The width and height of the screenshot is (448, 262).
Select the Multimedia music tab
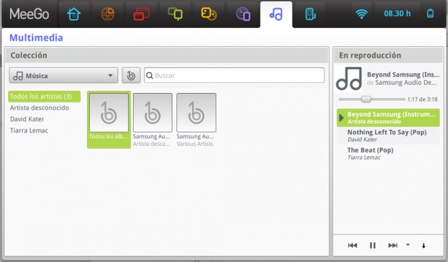pyautogui.click(x=276, y=14)
